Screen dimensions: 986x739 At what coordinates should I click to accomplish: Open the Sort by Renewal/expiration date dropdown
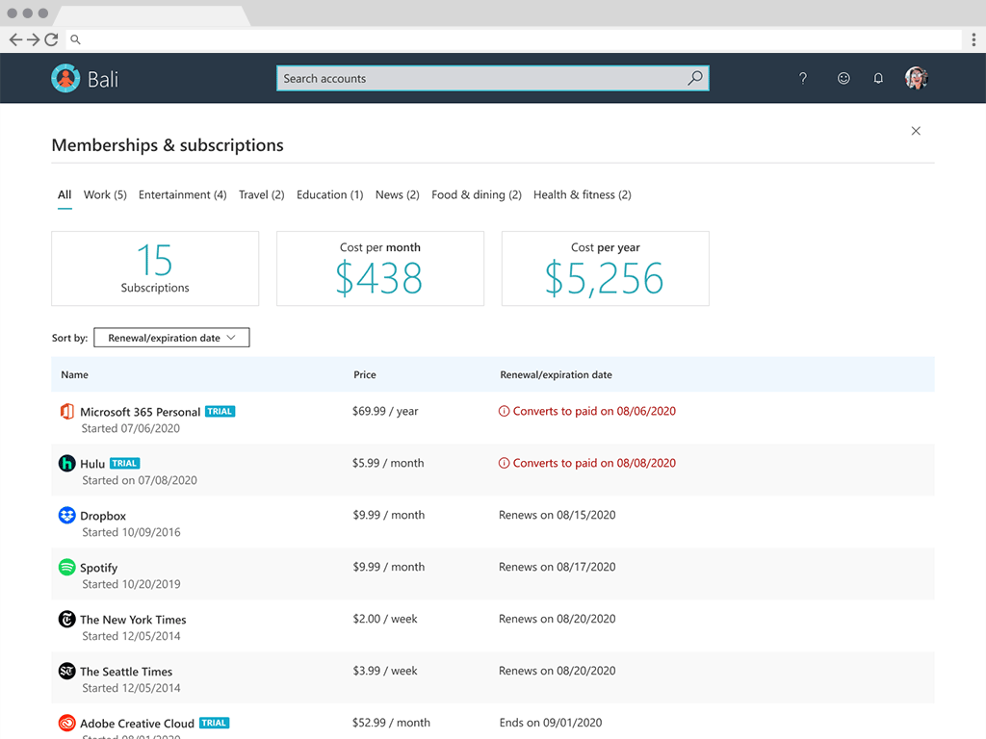tap(171, 338)
